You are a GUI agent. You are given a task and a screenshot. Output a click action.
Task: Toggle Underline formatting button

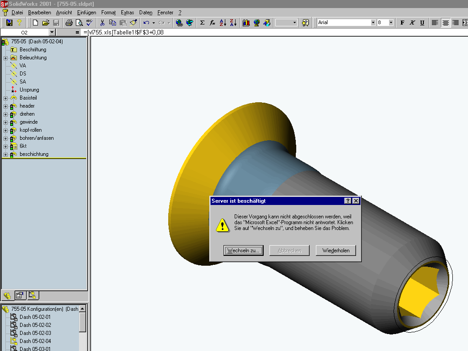(x=422, y=22)
